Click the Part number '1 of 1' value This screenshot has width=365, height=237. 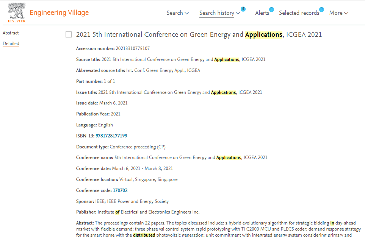coord(110,81)
